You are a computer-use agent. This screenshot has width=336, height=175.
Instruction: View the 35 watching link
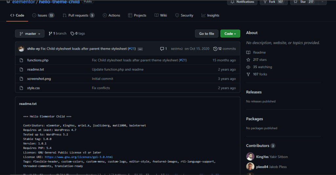(x=262, y=67)
